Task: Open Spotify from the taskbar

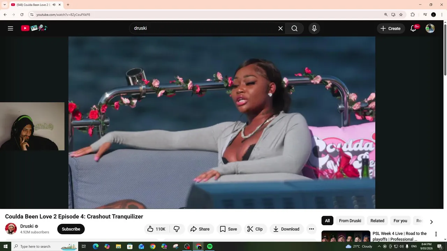Action: [x=210, y=246]
